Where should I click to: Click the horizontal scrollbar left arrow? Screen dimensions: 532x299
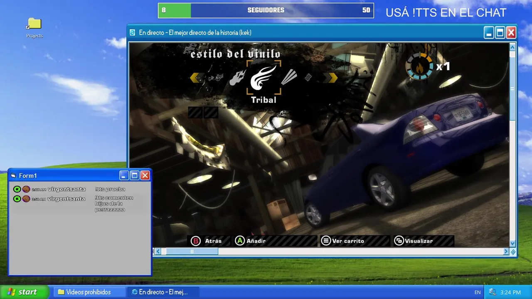(x=158, y=251)
